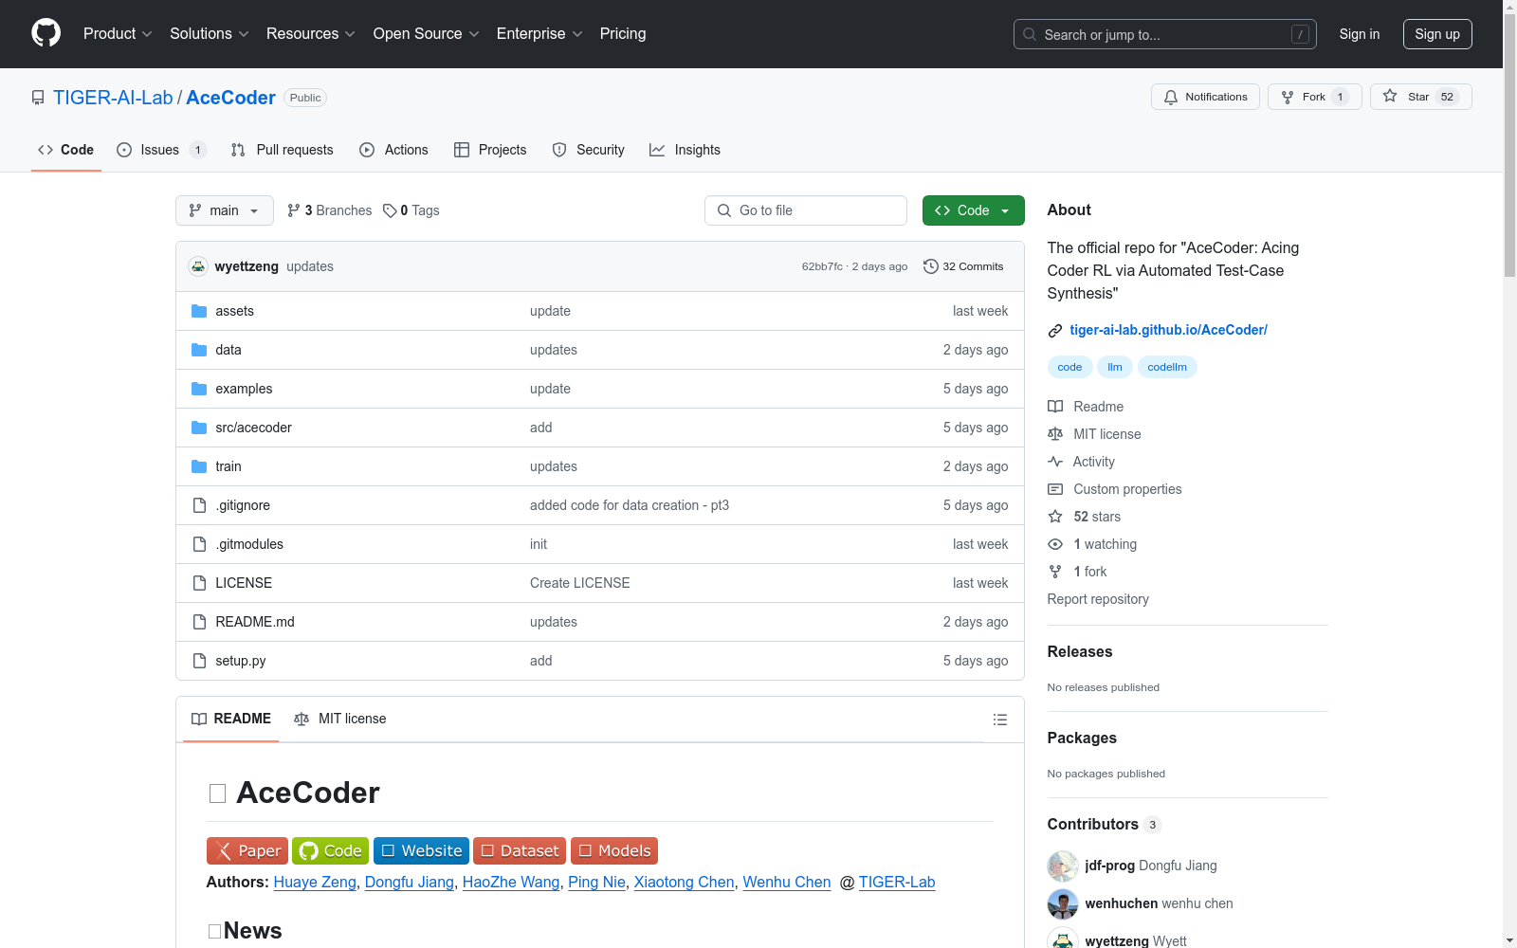The height and width of the screenshot is (948, 1517).
Task: Click the src/acecoder folder icon
Action: point(199,428)
